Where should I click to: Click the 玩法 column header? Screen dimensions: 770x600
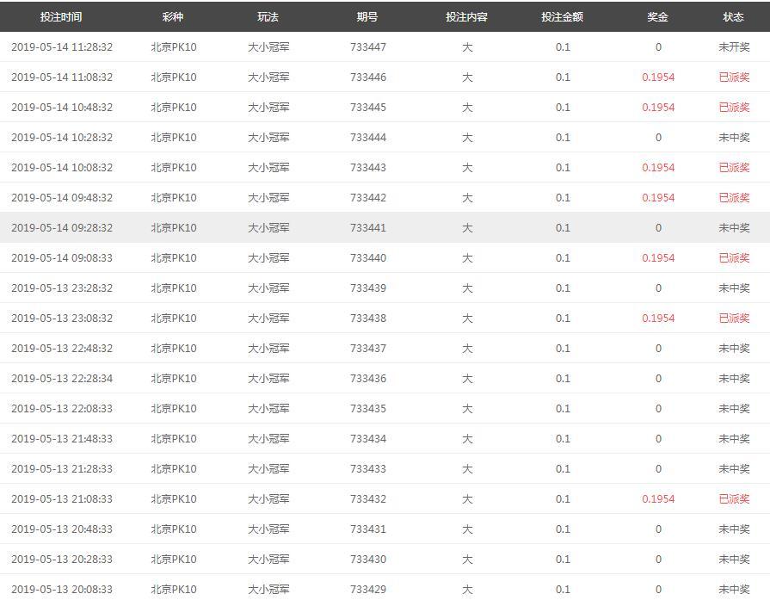(x=268, y=17)
